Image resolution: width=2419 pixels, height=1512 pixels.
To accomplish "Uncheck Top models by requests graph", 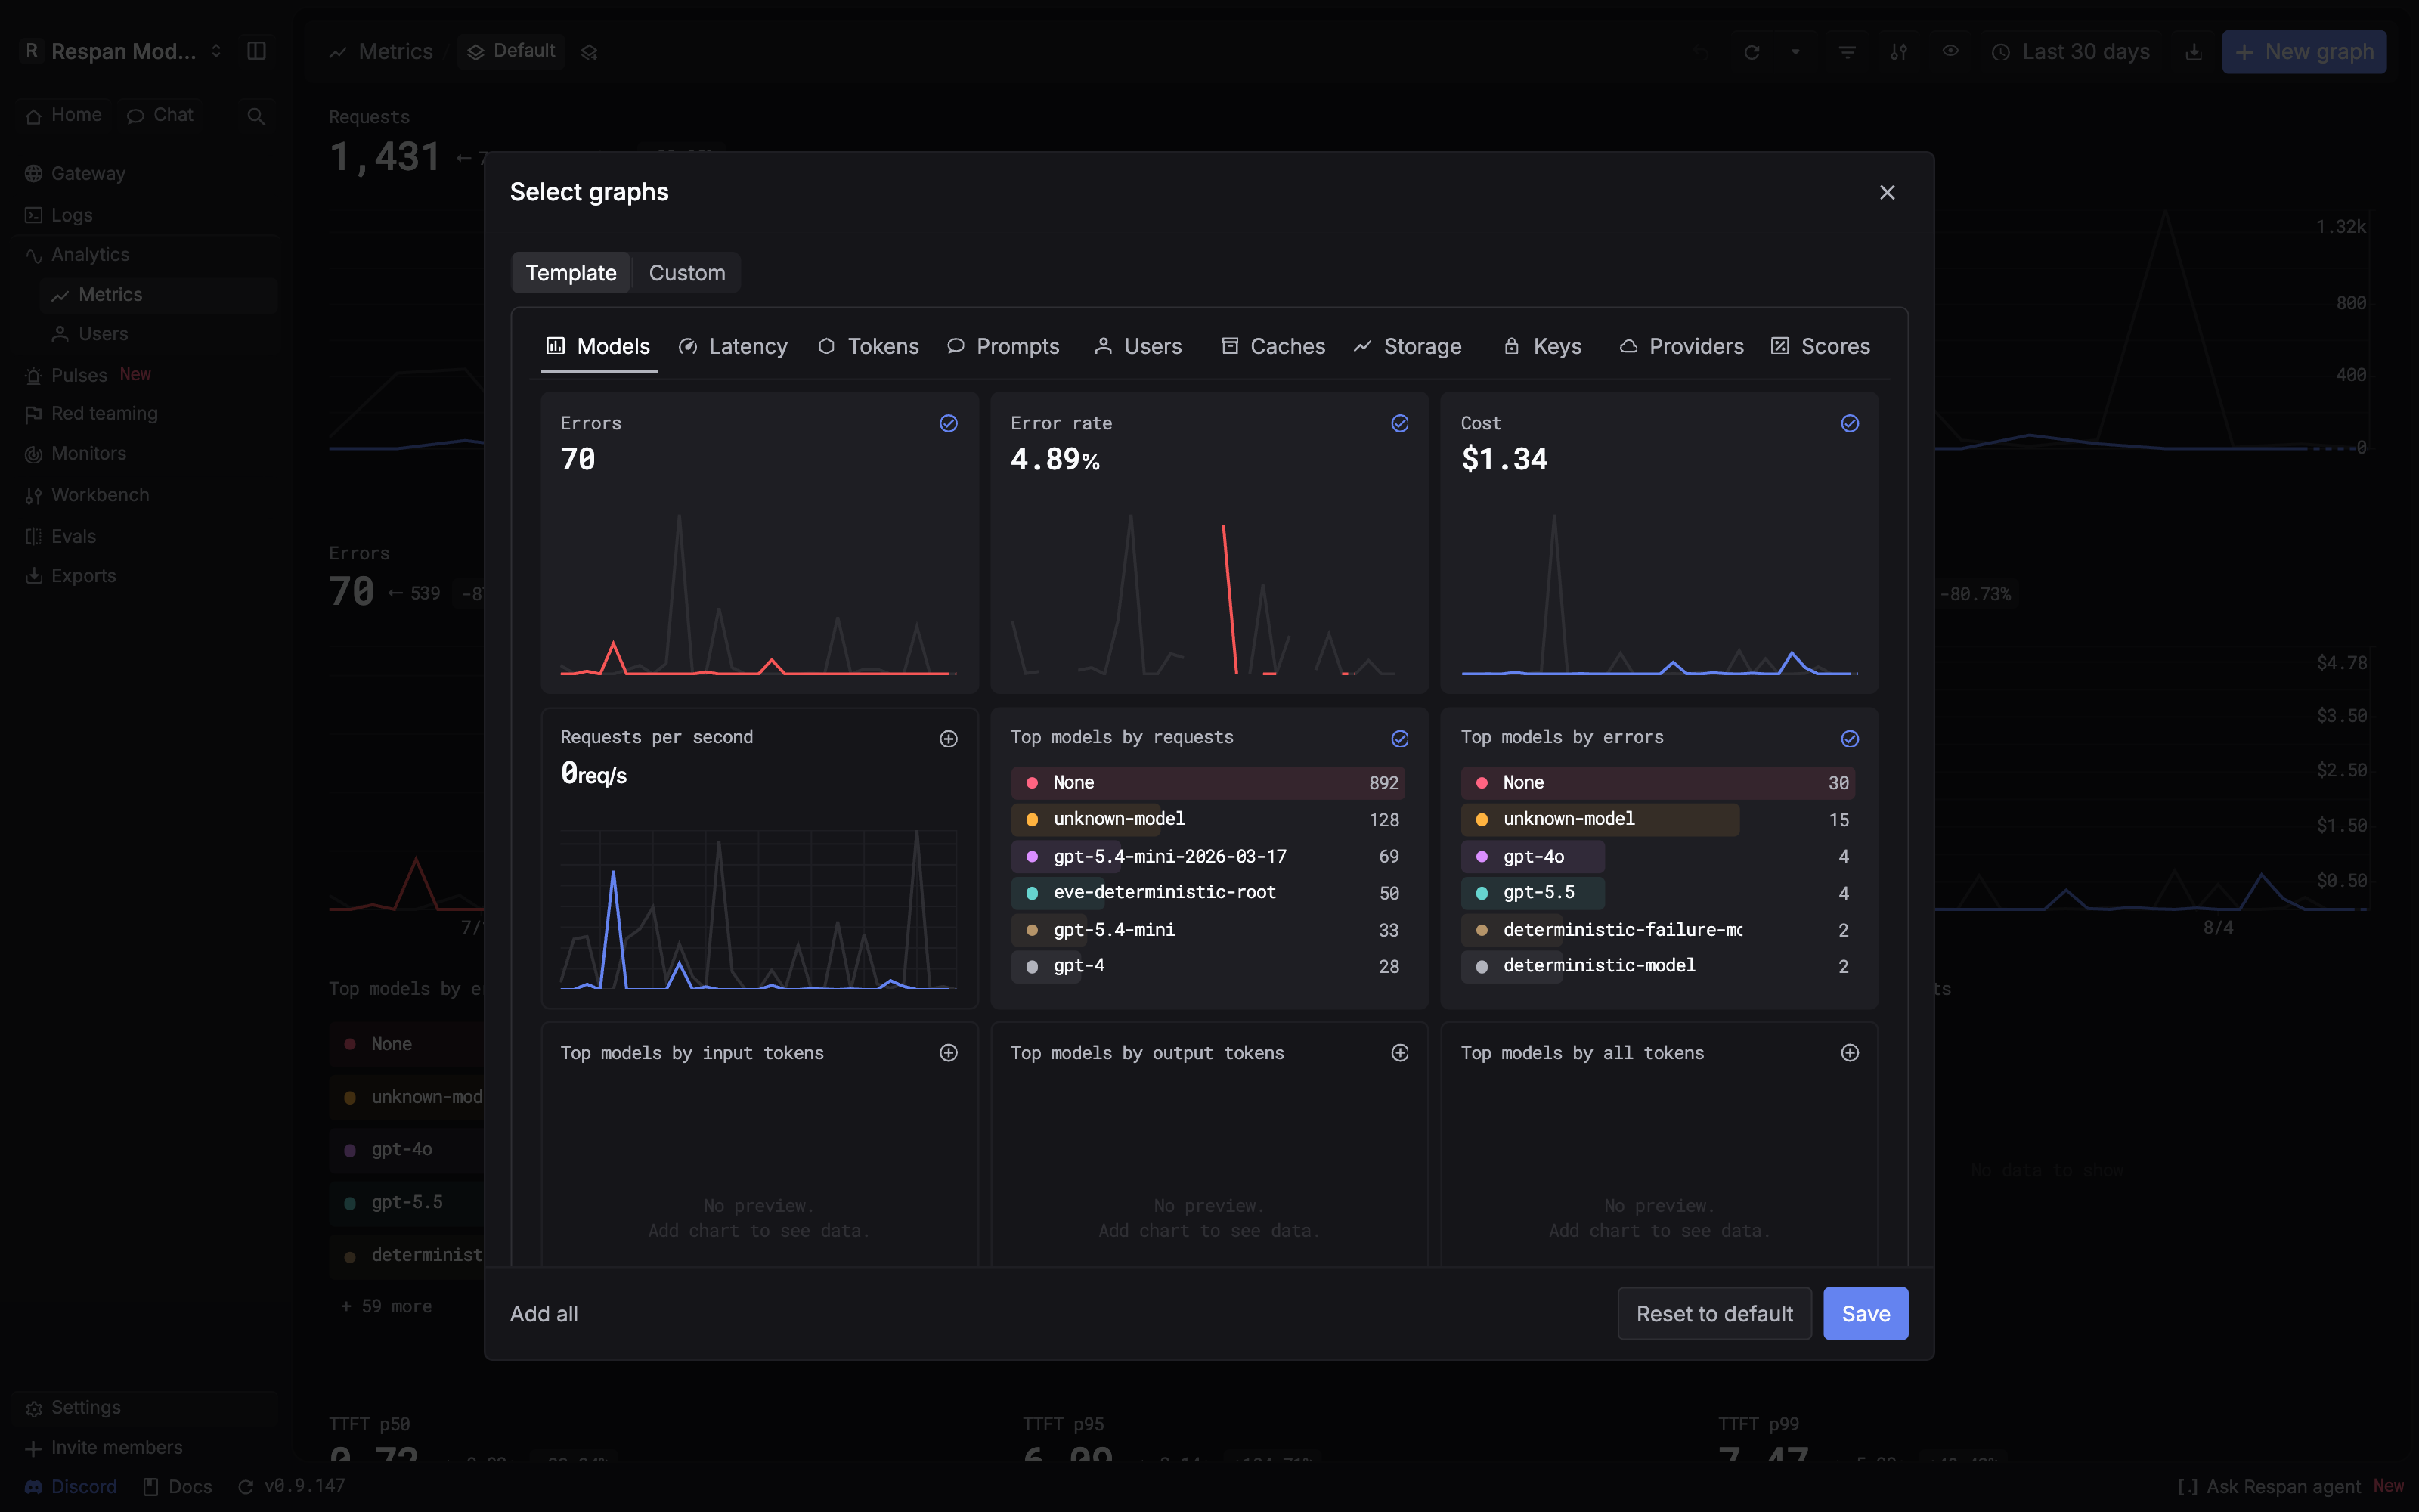I will click(1399, 739).
